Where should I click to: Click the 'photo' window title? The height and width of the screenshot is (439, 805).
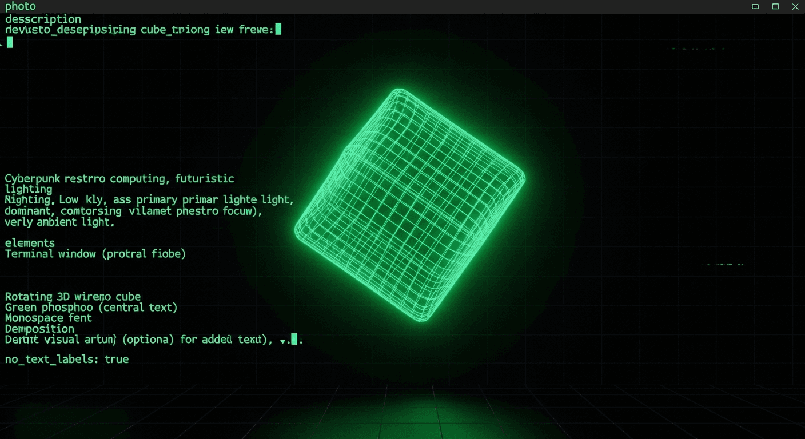pyautogui.click(x=20, y=6)
